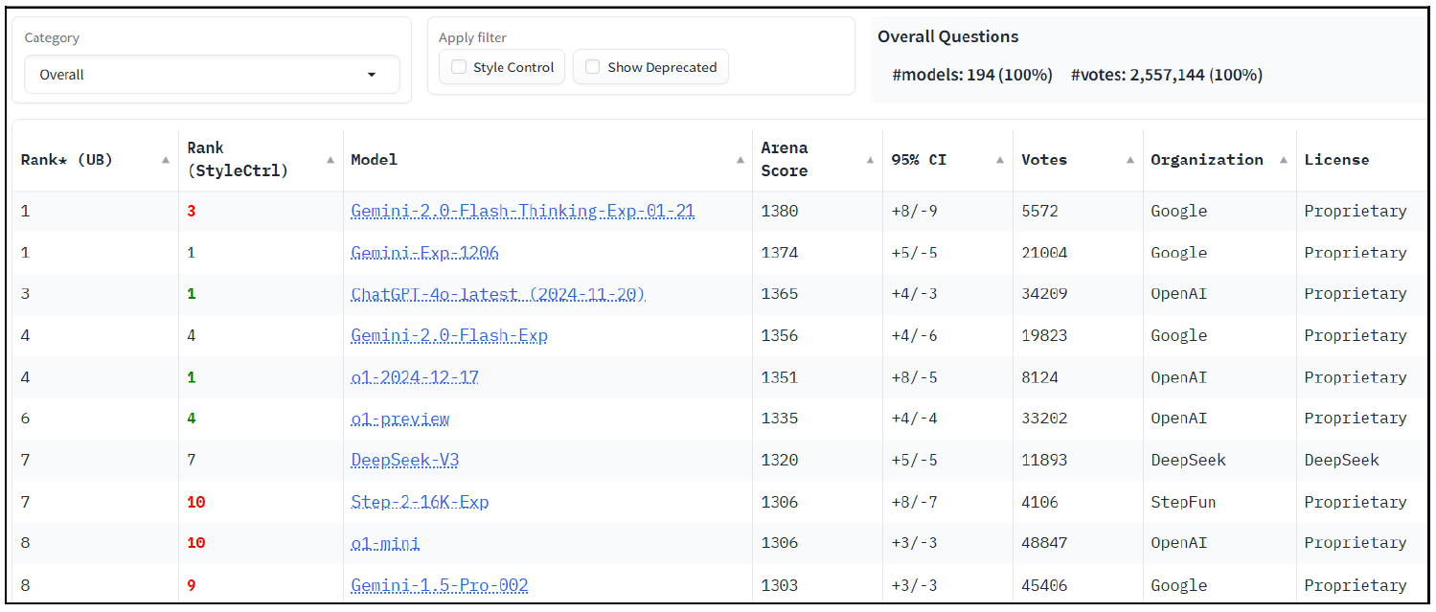This screenshot has height=612, width=1436.
Task: Open the o1-2024-12-17 model link
Action: [413, 376]
